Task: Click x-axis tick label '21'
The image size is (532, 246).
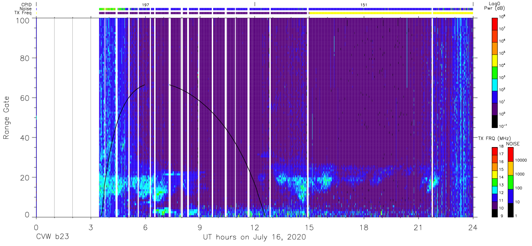Action: [418, 227]
